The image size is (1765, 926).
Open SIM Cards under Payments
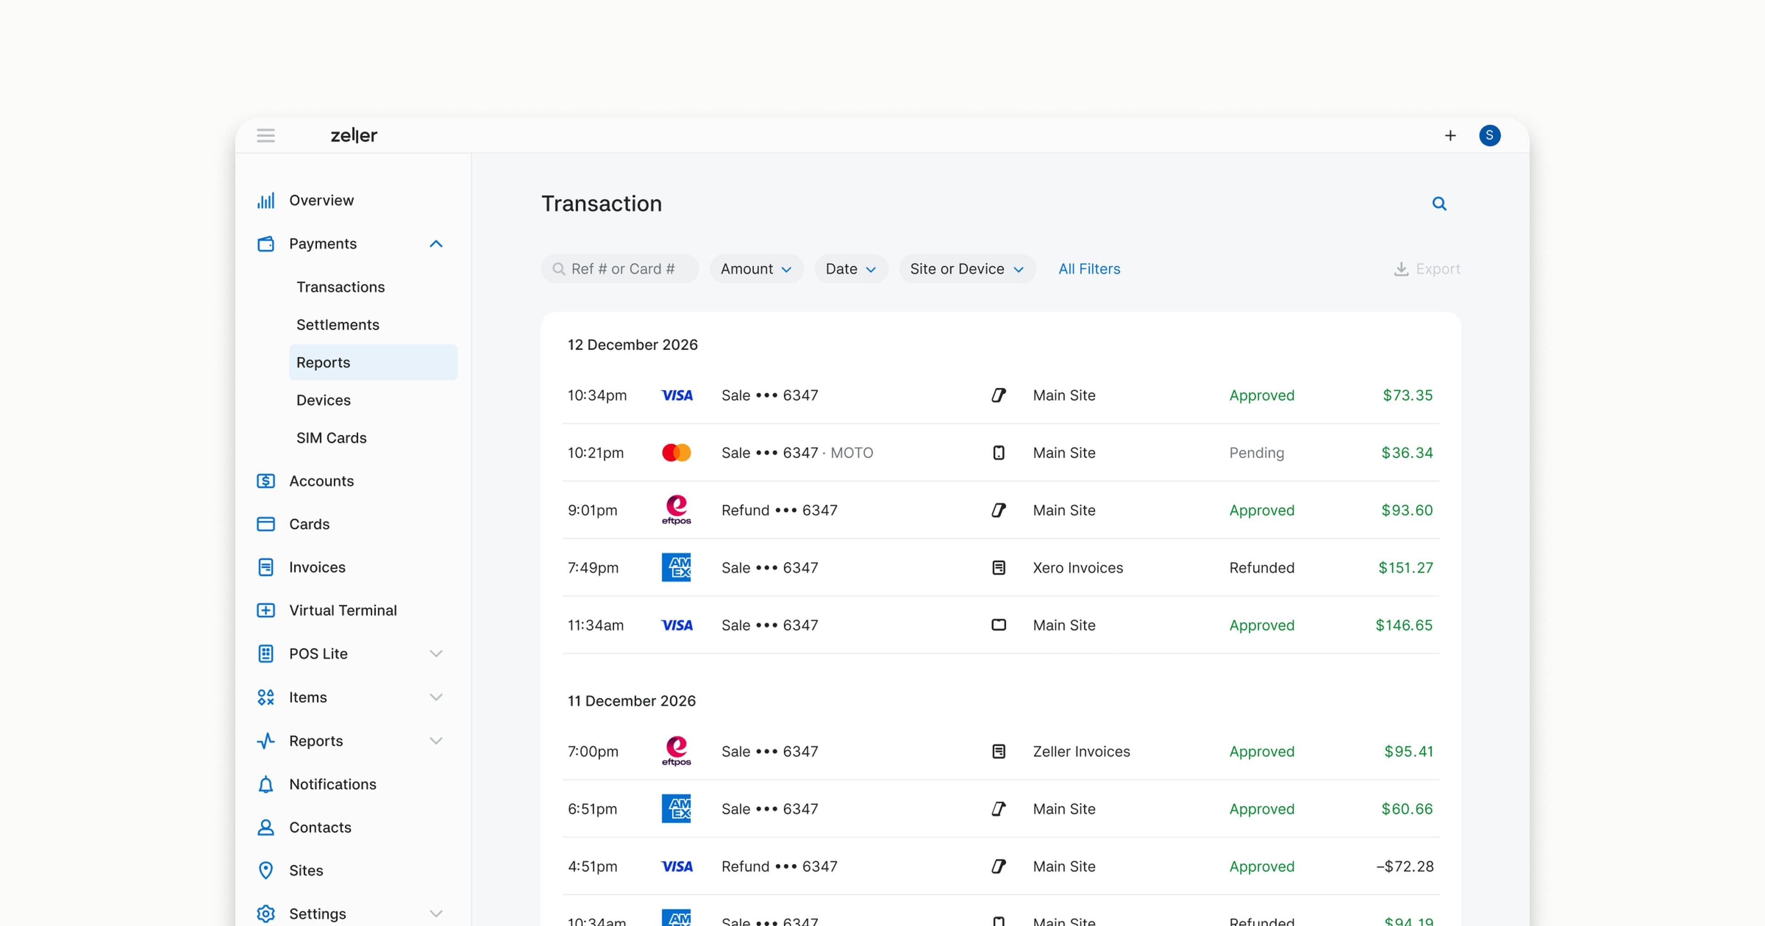[x=331, y=438]
